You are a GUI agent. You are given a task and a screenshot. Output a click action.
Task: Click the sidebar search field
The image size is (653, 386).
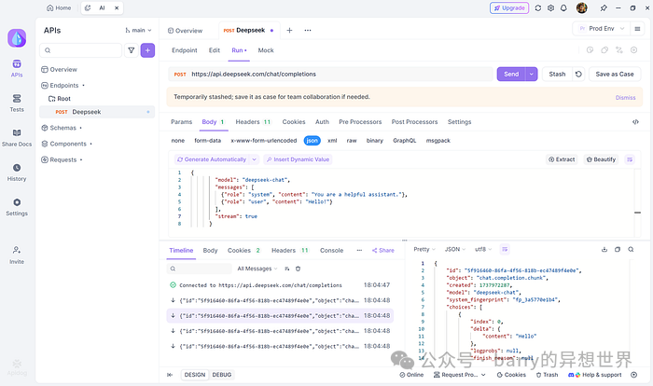(81, 50)
